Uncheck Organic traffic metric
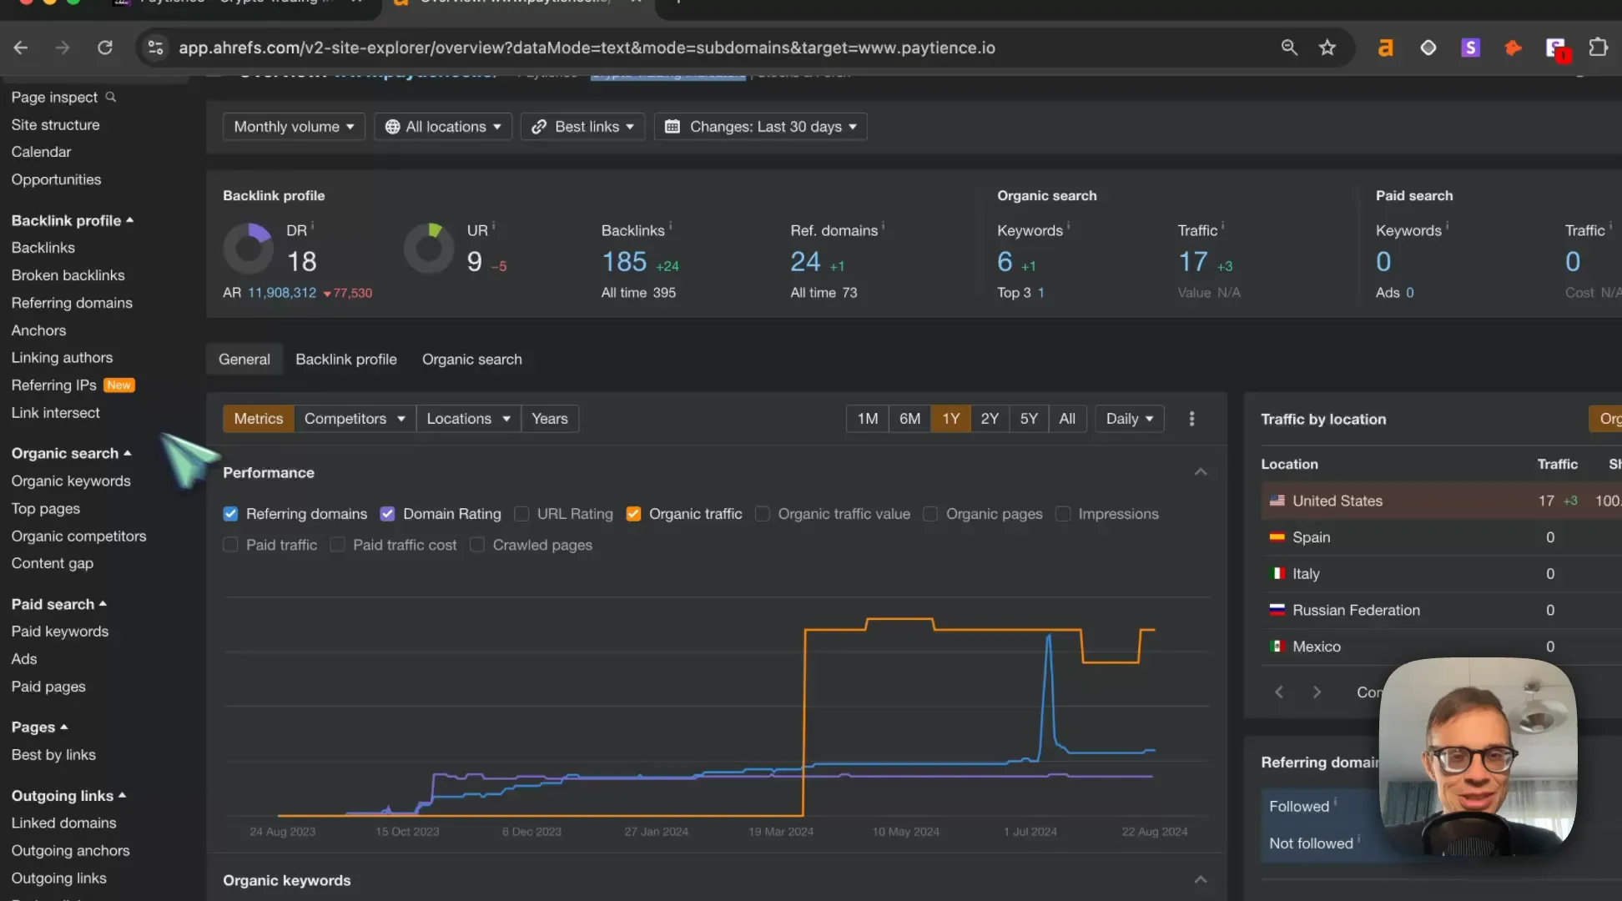The height and width of the screenshot is (901, 1622). (x=633, y=514)
